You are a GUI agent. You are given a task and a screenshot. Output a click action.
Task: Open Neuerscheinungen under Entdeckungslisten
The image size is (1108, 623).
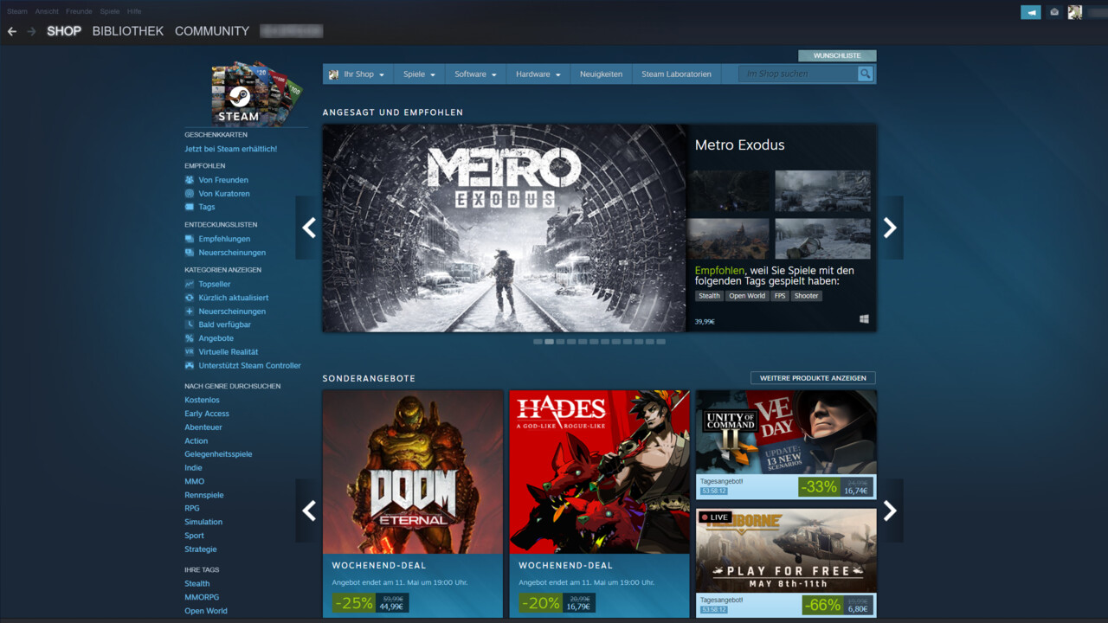[x=232, y=253]
